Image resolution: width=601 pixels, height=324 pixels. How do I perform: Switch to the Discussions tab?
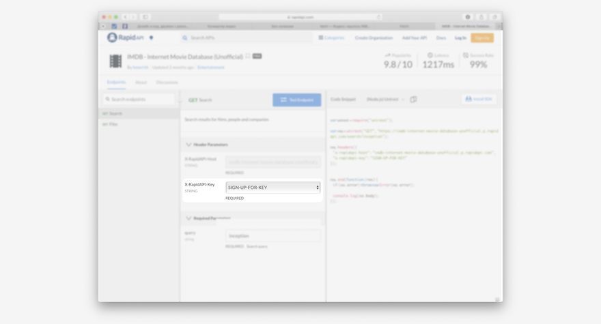coord(167,83)
